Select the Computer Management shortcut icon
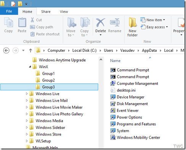The height and width of the screenshot is (150, 186). pos(113,83)
